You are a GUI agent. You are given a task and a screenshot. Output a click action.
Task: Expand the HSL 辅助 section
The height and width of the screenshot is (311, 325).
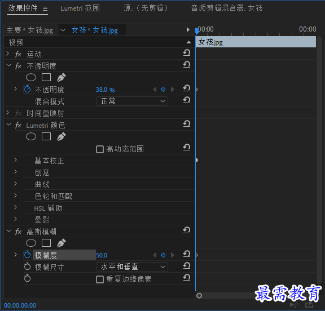[x=16, y=207]
